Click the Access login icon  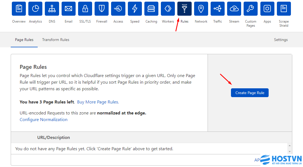pyautogui.click(x=118, y=9)
